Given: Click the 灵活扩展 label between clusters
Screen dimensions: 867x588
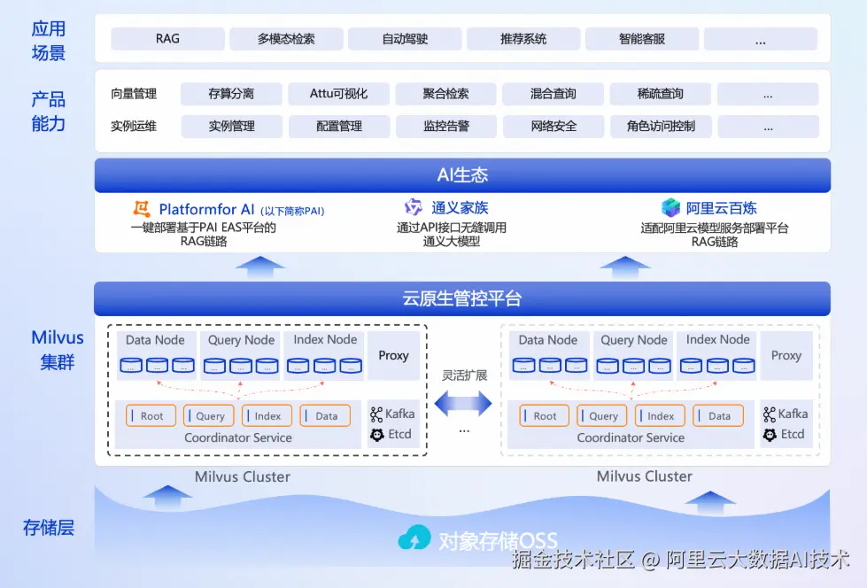Looking at the screenshot, I should coord(464,375).
